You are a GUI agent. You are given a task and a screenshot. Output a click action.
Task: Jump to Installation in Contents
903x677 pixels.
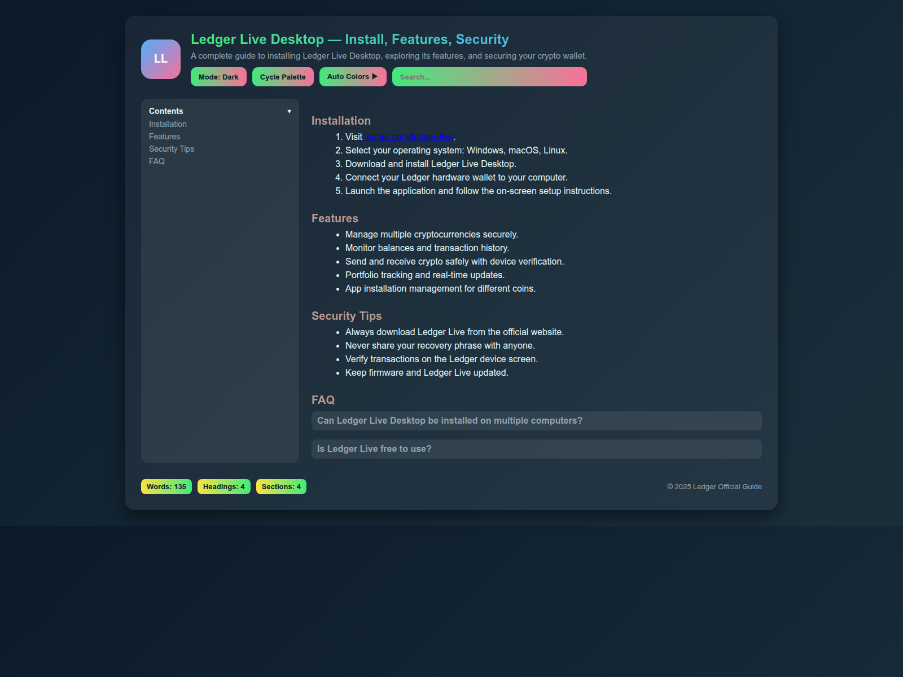tap(168, 124)
